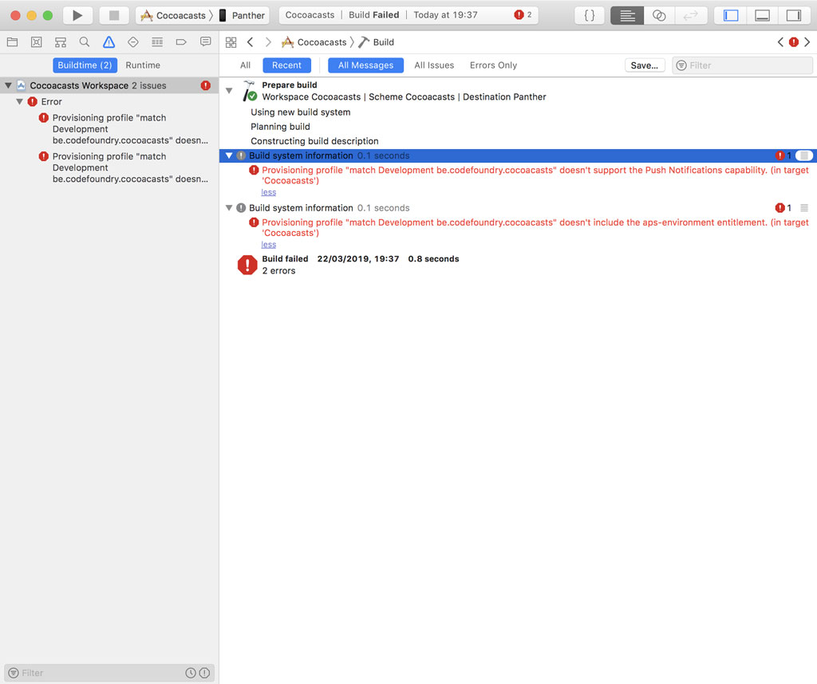
Task: Open the Assistant editor overlapping-circles icon
Action: 659,15
